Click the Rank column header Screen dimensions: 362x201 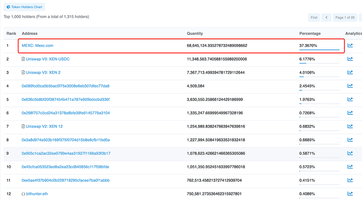(x=11, y=33)
